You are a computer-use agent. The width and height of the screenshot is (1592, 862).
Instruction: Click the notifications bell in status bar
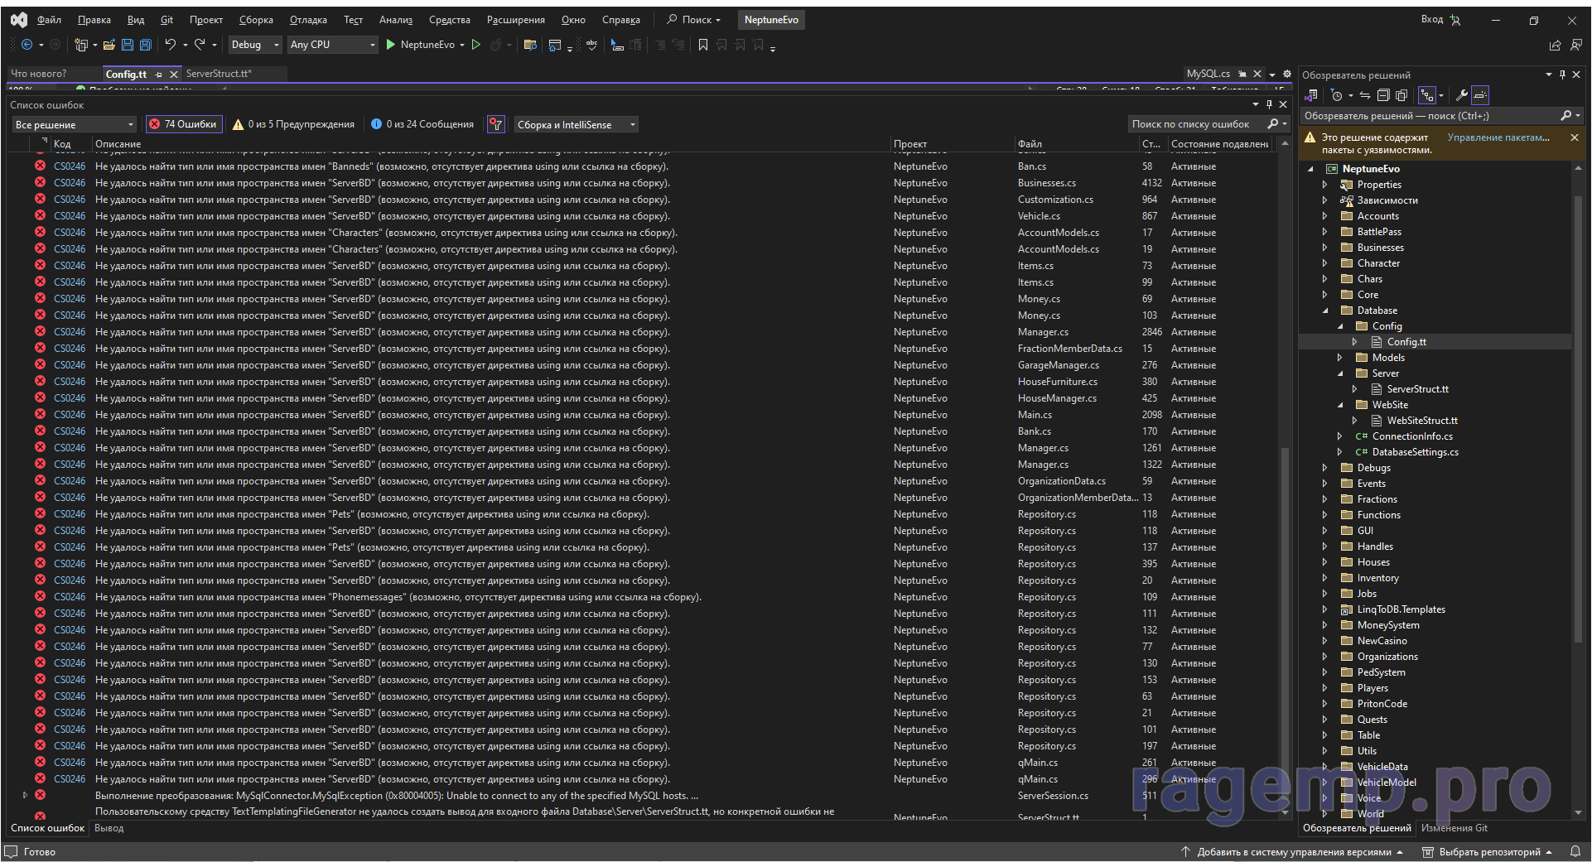click(1575, 851)
